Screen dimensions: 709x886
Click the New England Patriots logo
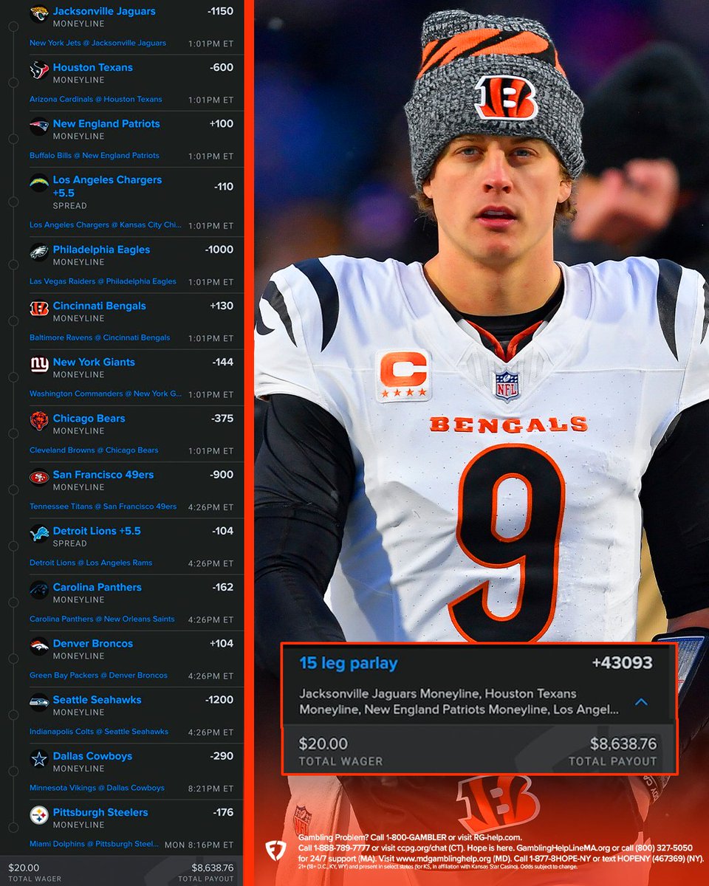tap(39, 126)
